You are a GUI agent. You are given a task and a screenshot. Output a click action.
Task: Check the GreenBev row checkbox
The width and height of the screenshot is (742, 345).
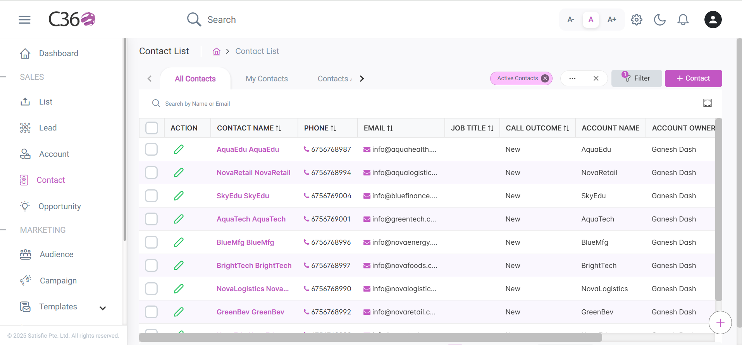click(151, 312)
